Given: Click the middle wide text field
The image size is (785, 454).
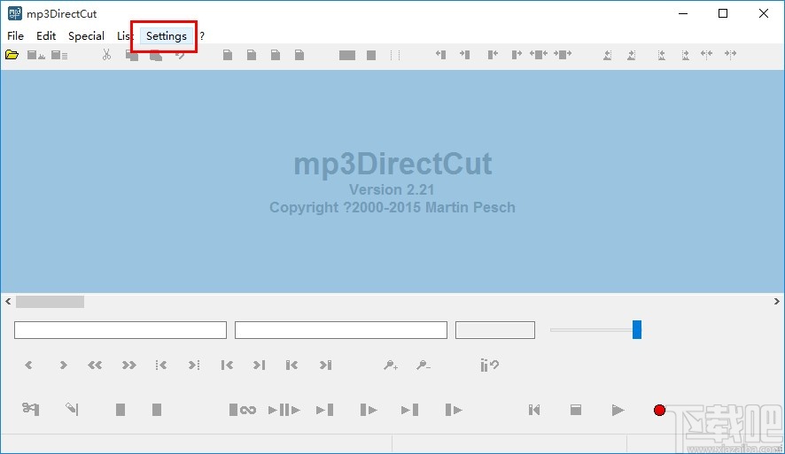Looking at the screenshot, I should click(x=341, y=330).
